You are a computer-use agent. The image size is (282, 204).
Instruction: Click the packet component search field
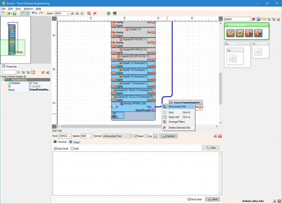pyautogui.click(x=237, y=19)
